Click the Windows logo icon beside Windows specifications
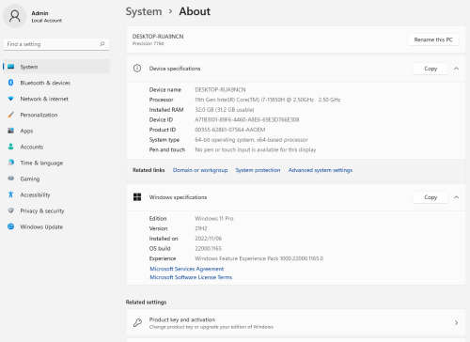This screenshot has height=342, width=470. 137,197
